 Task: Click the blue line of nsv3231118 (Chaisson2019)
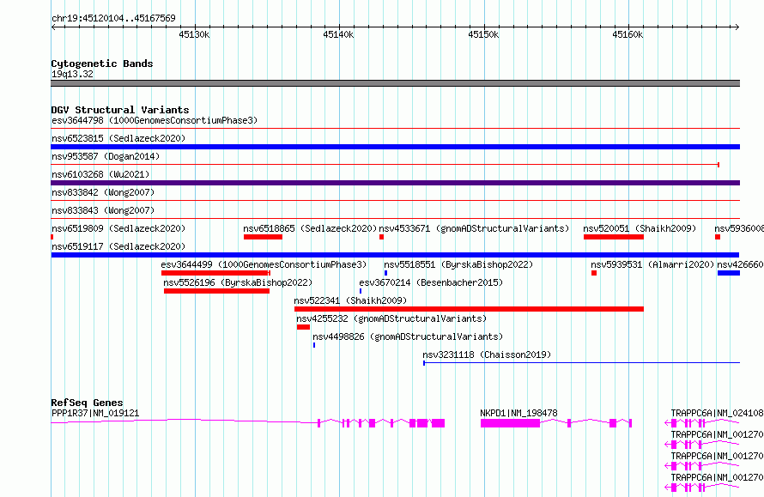coord(581,362)
